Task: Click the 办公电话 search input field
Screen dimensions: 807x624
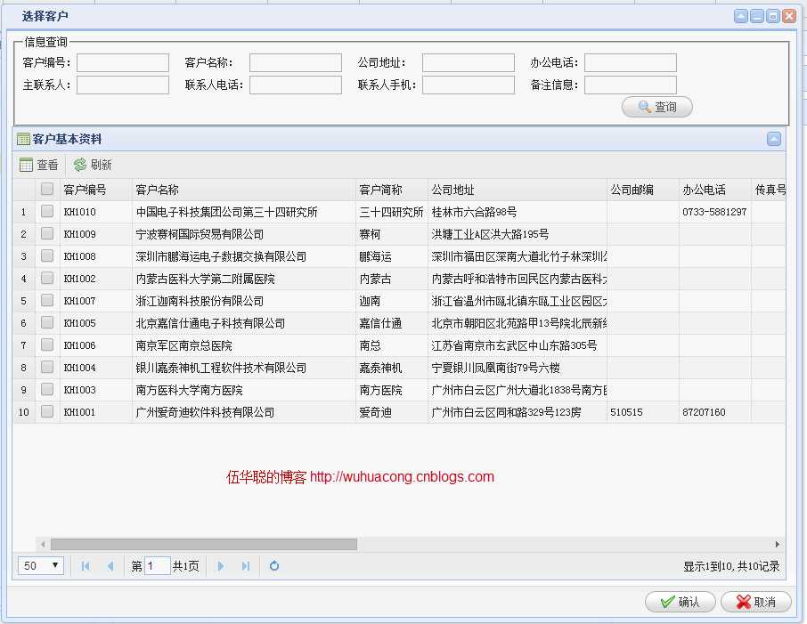Action: pos(631,63)
